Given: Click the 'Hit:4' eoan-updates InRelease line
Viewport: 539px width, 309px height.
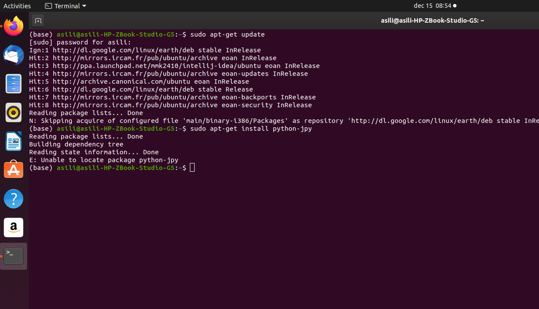Looking at the screenshot, I should coord(168,74).
